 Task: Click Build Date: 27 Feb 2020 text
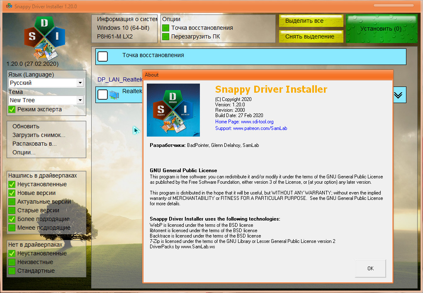(x=239, y=115)
